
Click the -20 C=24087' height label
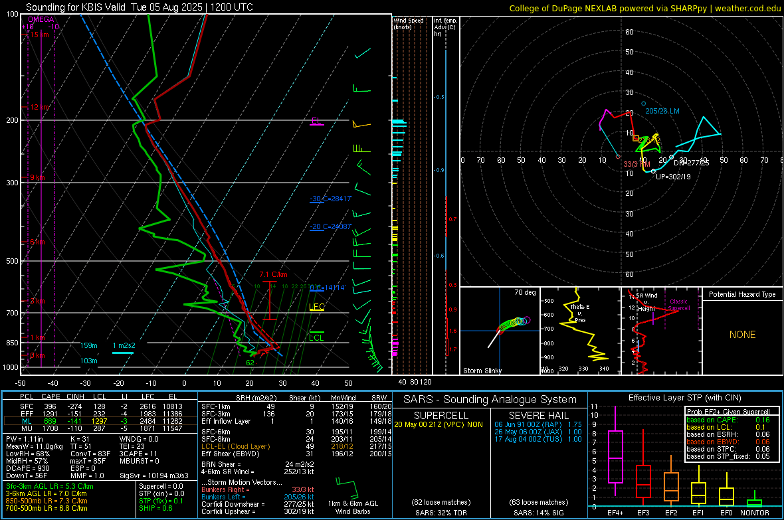[x=331, y=226]
